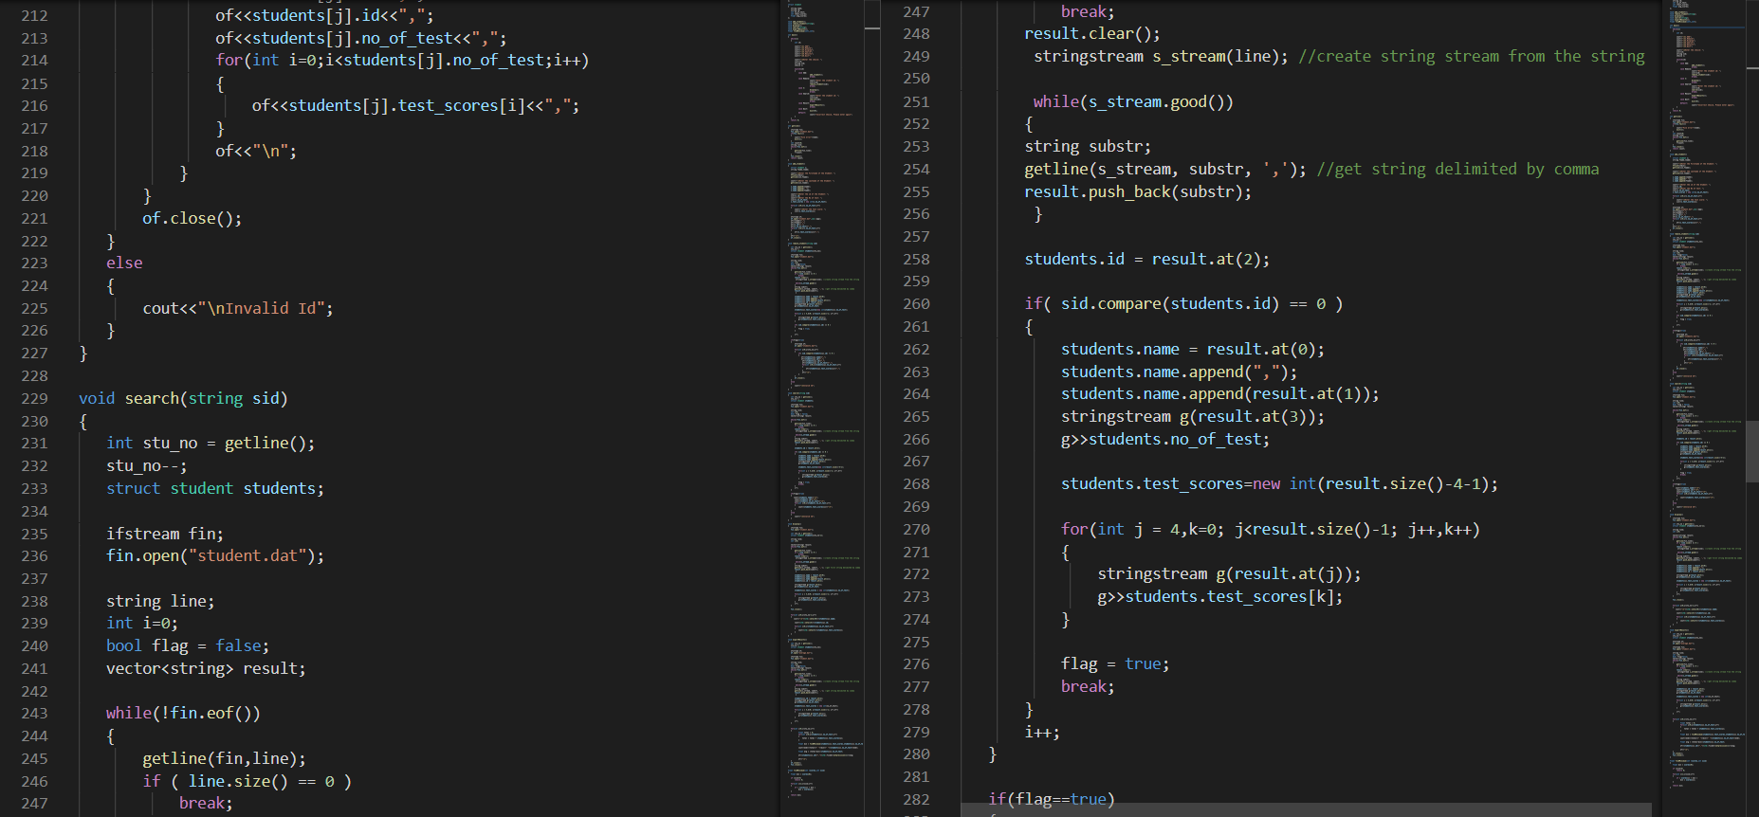Click 'stringstream g(result.at(3));' line
The height and width of the screenshot is (817, 1759).
click(x=1193, y=416)
